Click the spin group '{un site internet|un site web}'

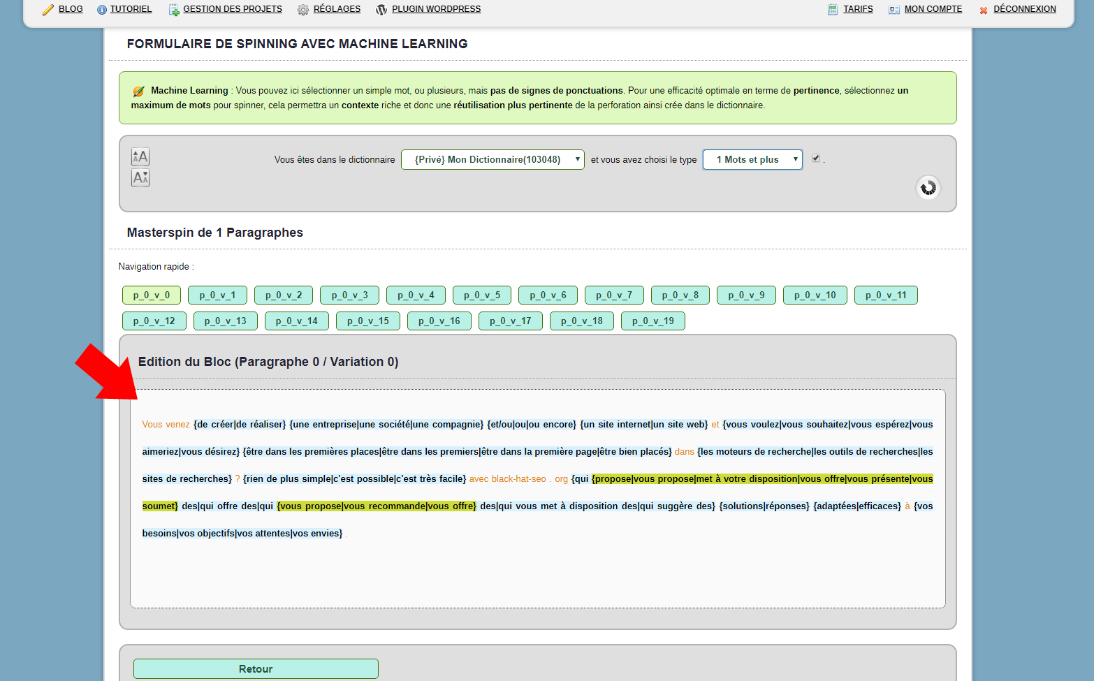(644, 425)
